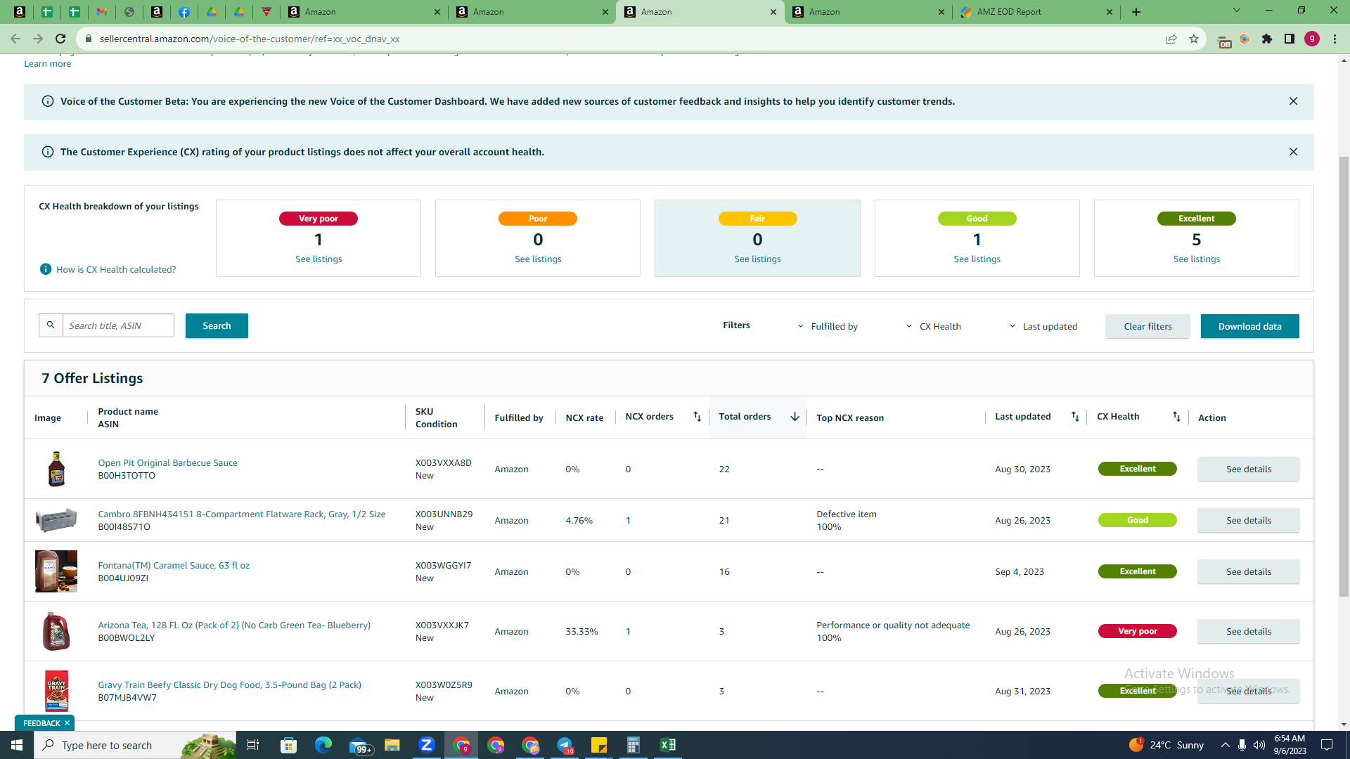1350x759 pixels.
Task: Open the Cambro Flatware Rack product link
Action: (x=242, y=514)
